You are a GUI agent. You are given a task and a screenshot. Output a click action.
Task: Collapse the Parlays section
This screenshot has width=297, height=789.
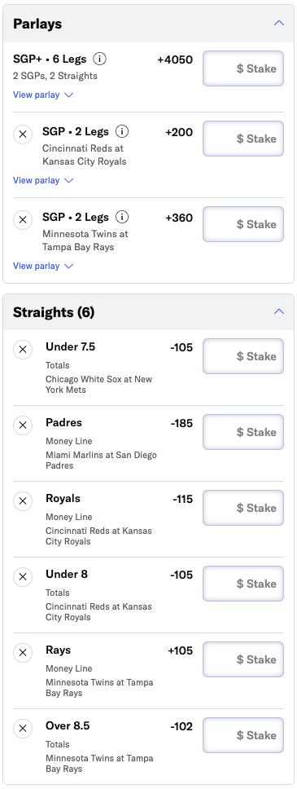pos(279,23)
